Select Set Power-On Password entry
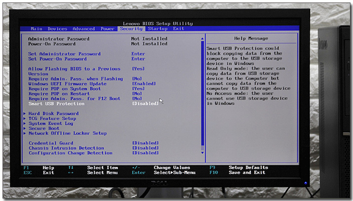353x201 pixels. click(x=57, y=58)
